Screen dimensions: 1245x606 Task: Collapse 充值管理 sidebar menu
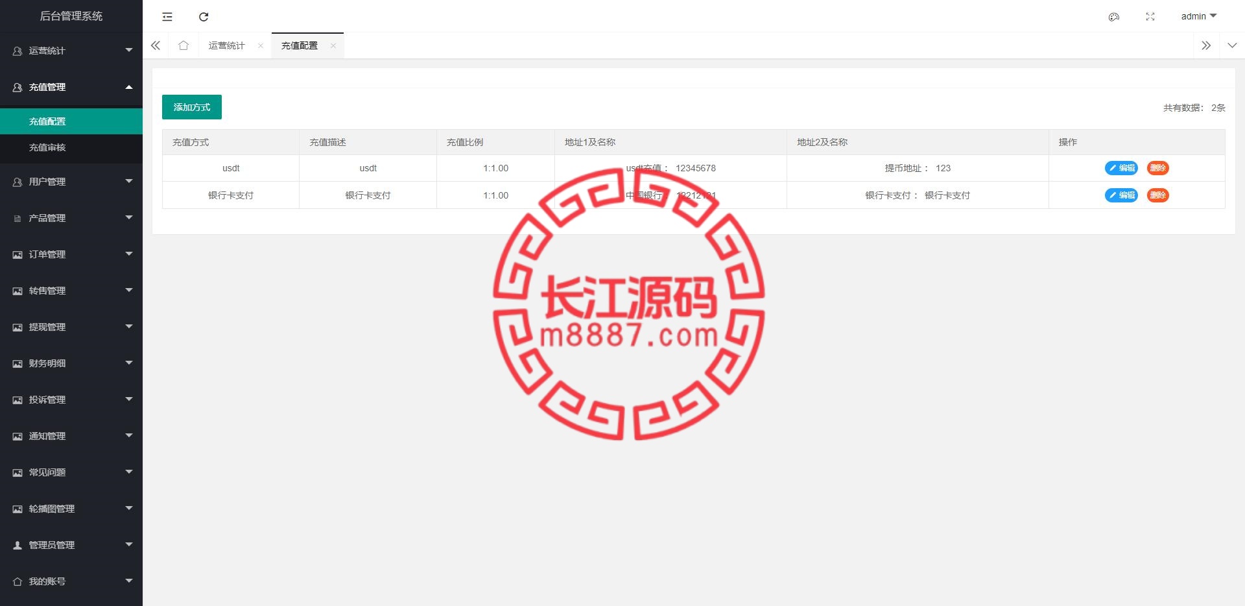coord(71,87)
